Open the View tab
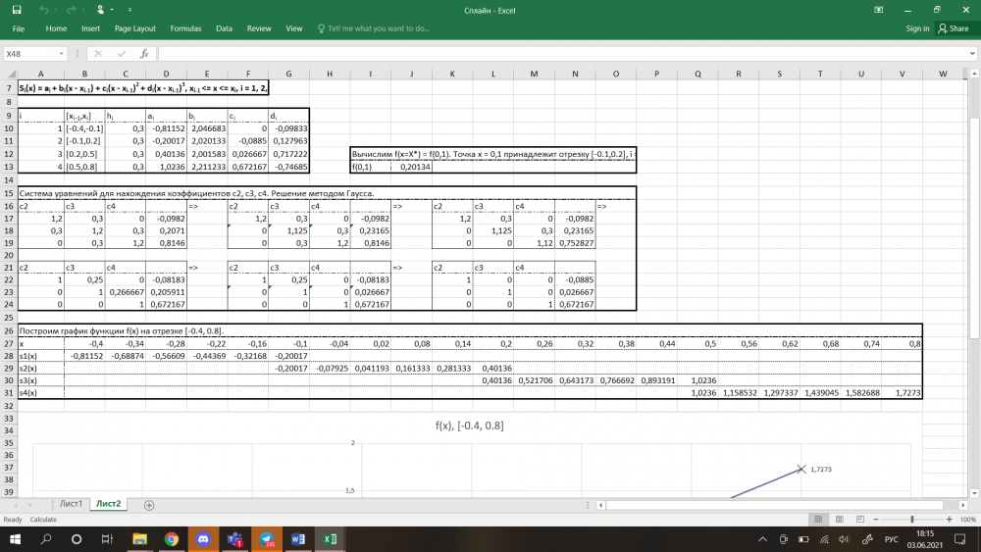The image size is (981, 552). point(294,28)
